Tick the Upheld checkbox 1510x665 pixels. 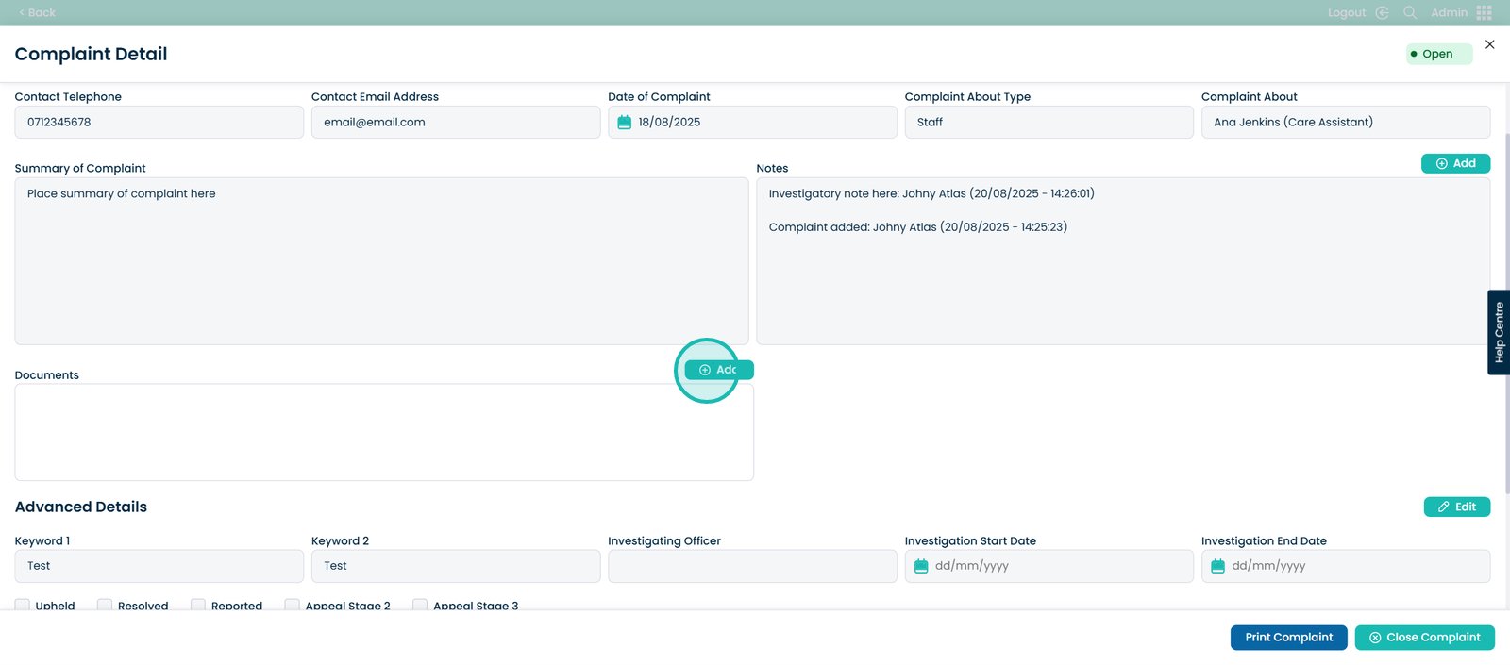23,606
